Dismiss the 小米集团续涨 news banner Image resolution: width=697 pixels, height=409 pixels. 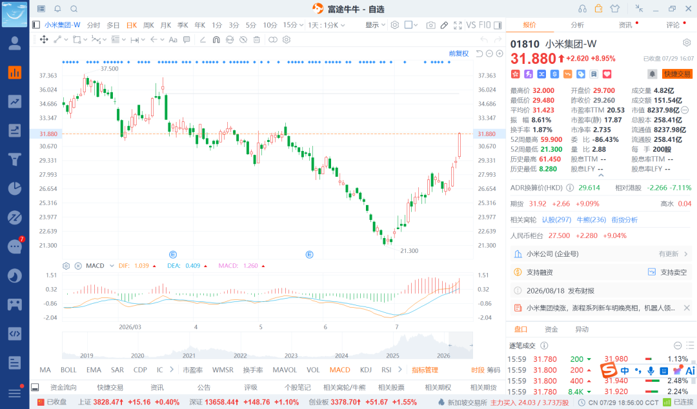(687, 308)
